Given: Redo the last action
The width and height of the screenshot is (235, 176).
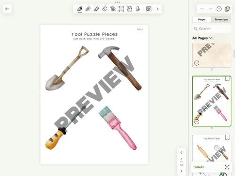Looking at the screenshot, I should coord(211,9).
